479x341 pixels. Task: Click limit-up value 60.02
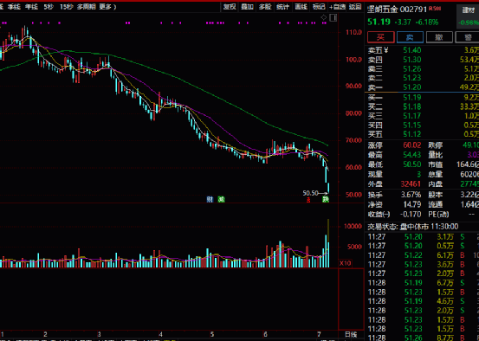[412, 145]
